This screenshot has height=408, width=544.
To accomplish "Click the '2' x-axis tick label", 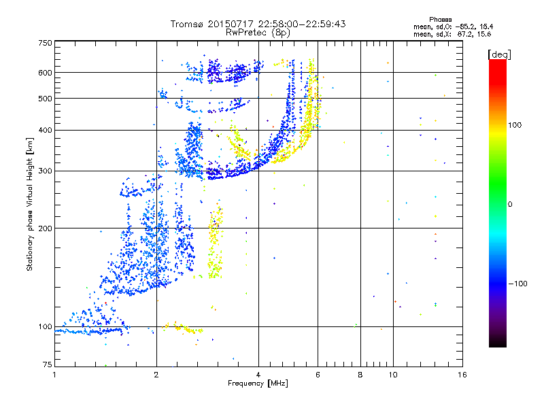I will (156, 375).
